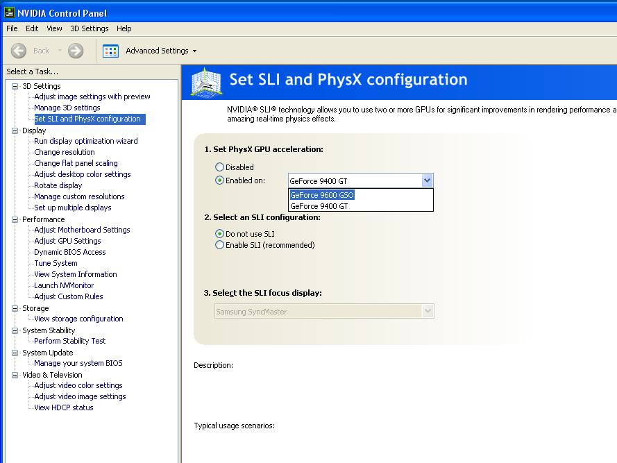
Task: Collapse the Display tree node
Action: point(15,131)
